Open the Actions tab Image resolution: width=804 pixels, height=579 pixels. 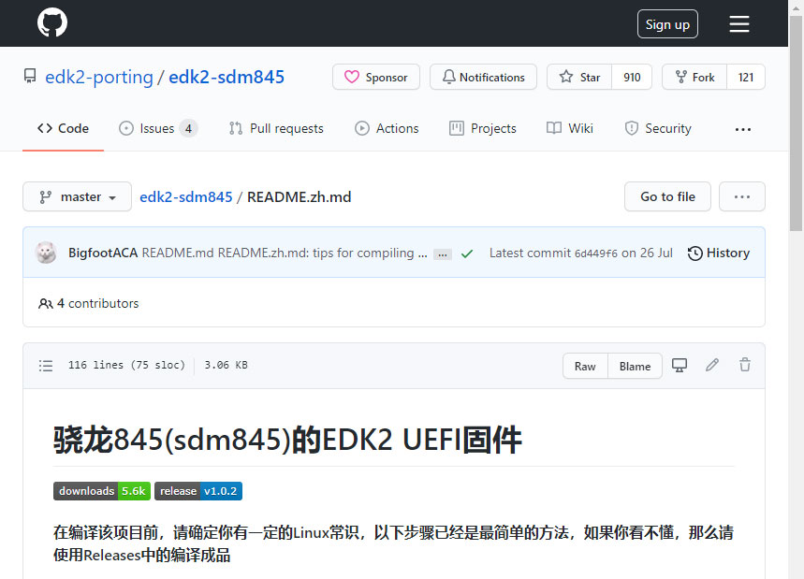click(x=387, y=128)
